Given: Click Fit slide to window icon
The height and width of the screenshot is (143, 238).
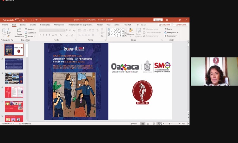Looking at the screenshot, I should coord(187,124).
